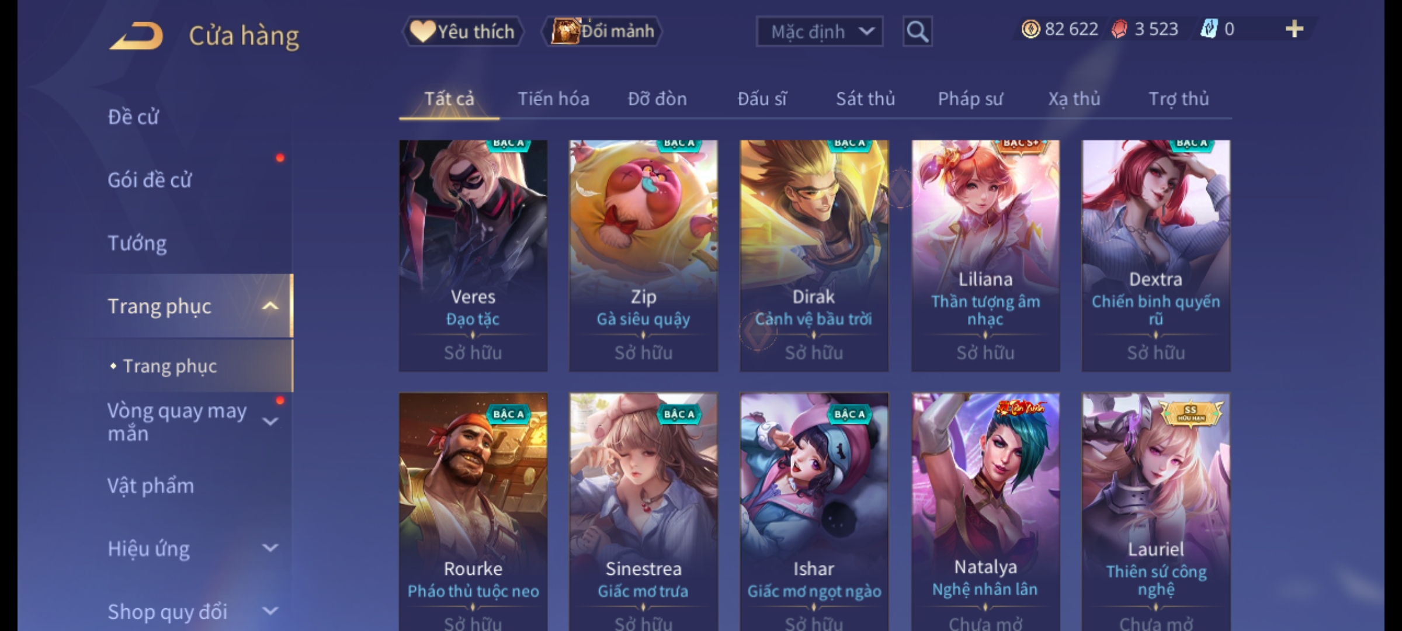Click the red ruby currency icon
1402x631 pixels.
(1119, 29)
